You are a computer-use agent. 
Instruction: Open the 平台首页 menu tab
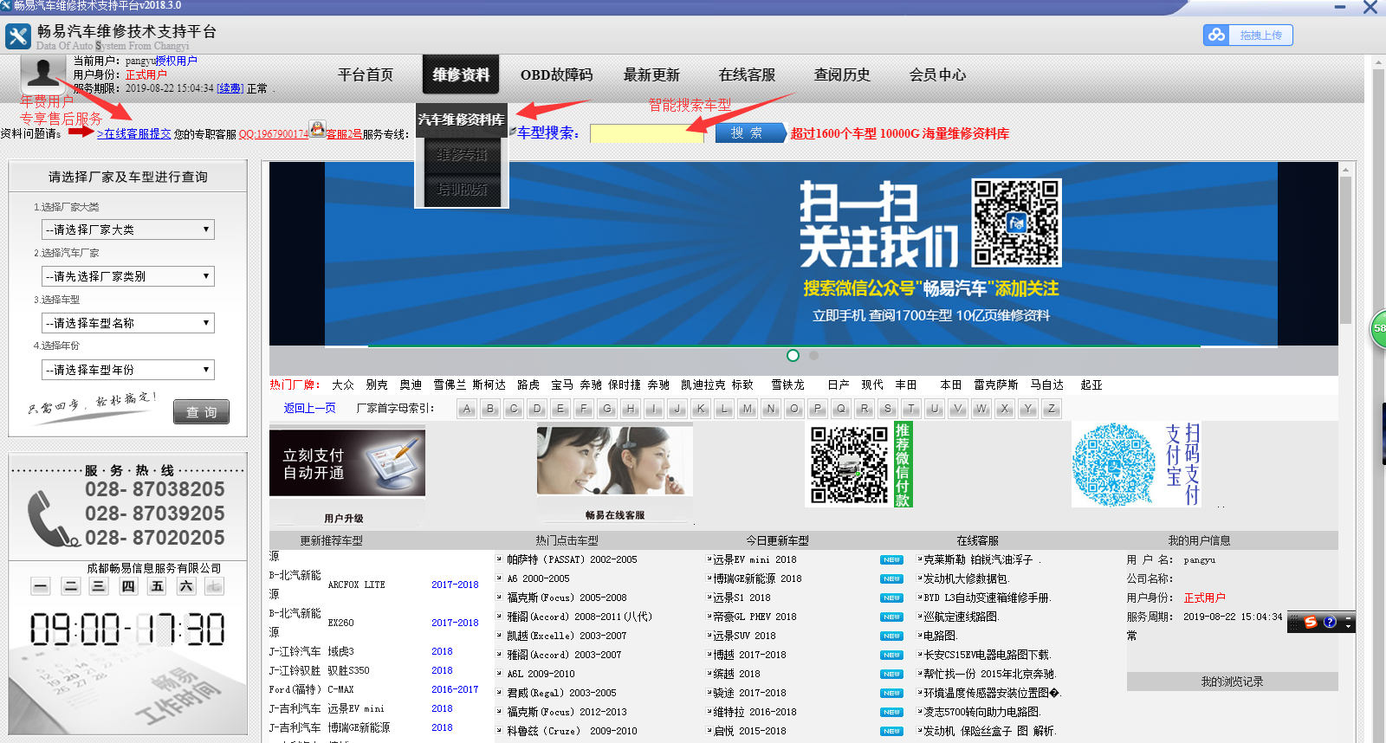click(x=366, y=75)
